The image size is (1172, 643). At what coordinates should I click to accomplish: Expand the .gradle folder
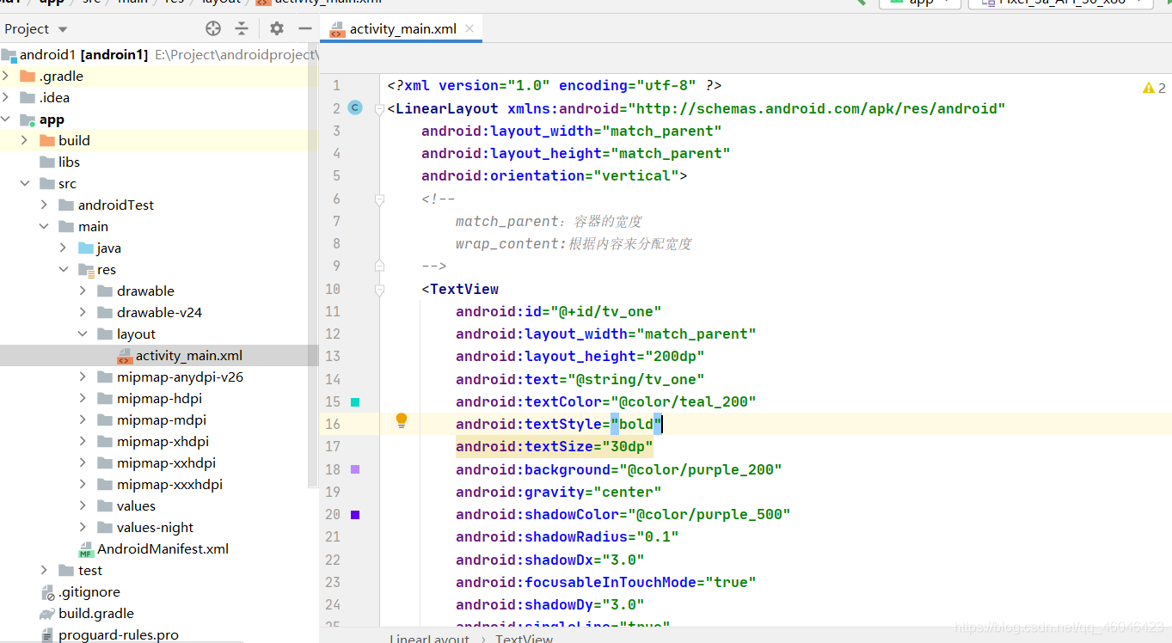(x=7, y=76)
